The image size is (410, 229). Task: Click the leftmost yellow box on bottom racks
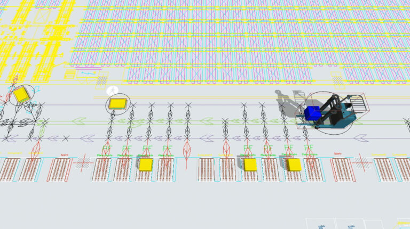[146, 165]
